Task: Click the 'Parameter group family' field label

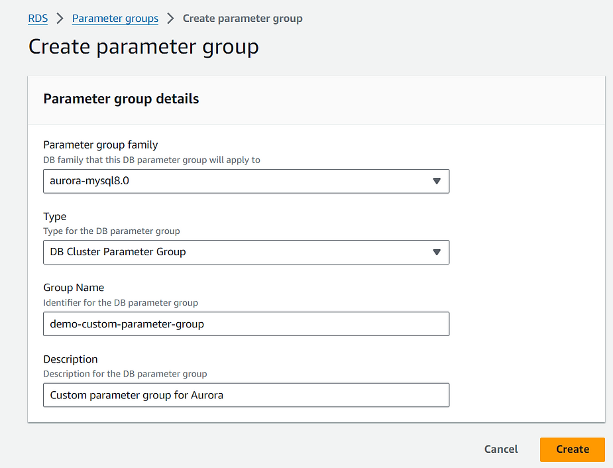Action: pyautogui.click(x=101, y=145)
